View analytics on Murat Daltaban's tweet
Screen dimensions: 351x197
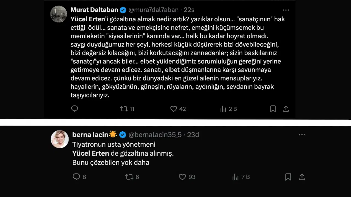coord(223,109)
